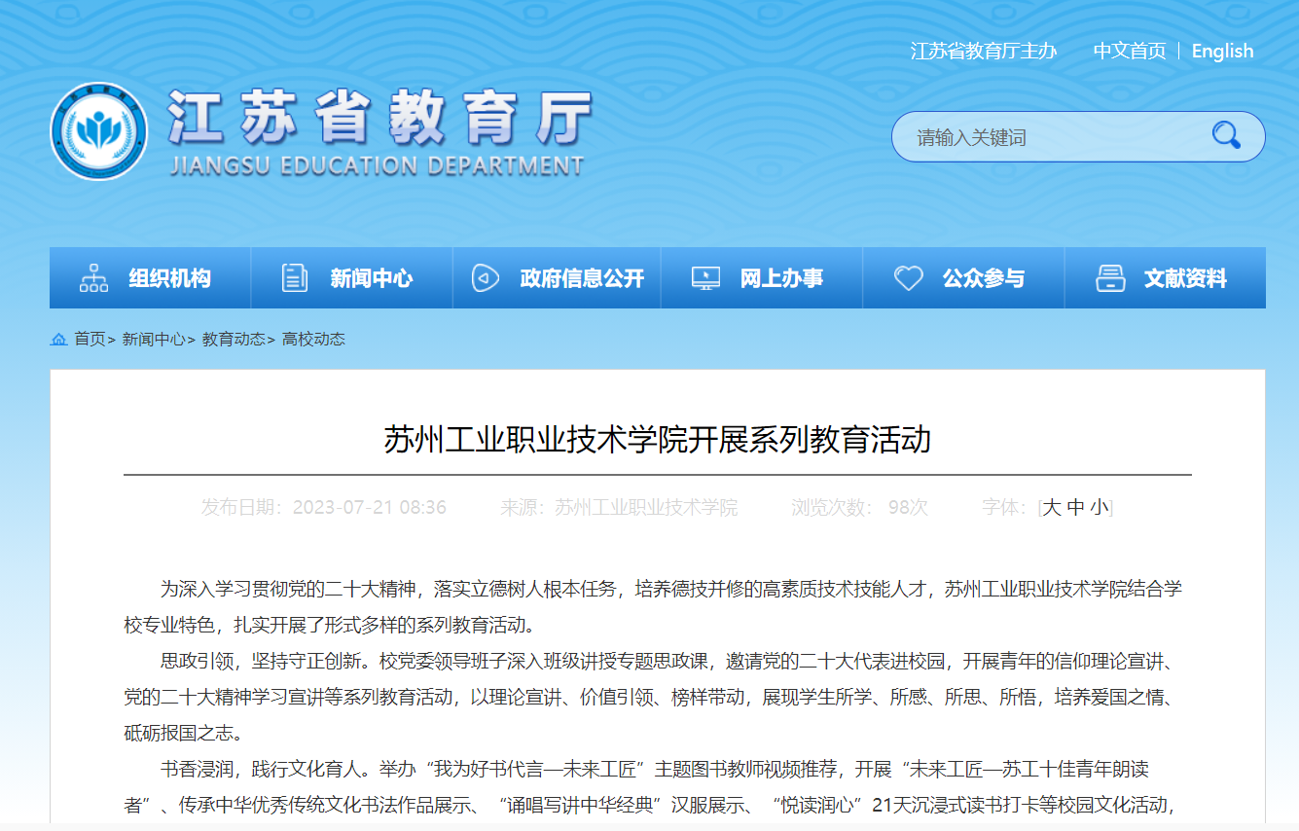Viewport: 1299px width, 831px height.
Task: Switch to the English version
Action: pyautogui.click(x=1222, y=52)
